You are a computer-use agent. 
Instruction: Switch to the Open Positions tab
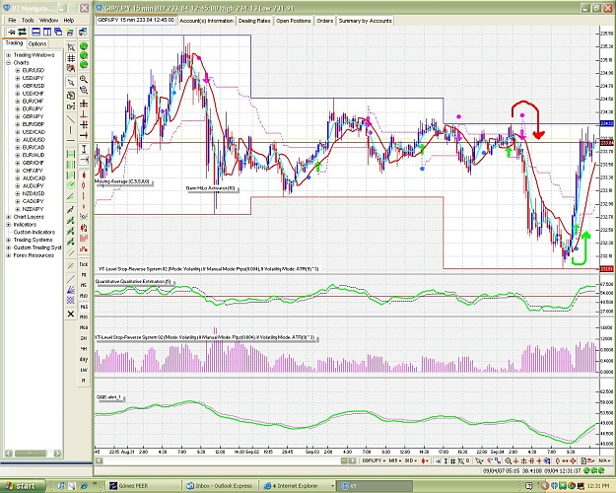click(294, 21)
